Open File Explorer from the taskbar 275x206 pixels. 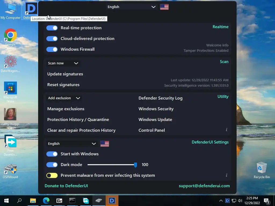(x=33, y=201)
